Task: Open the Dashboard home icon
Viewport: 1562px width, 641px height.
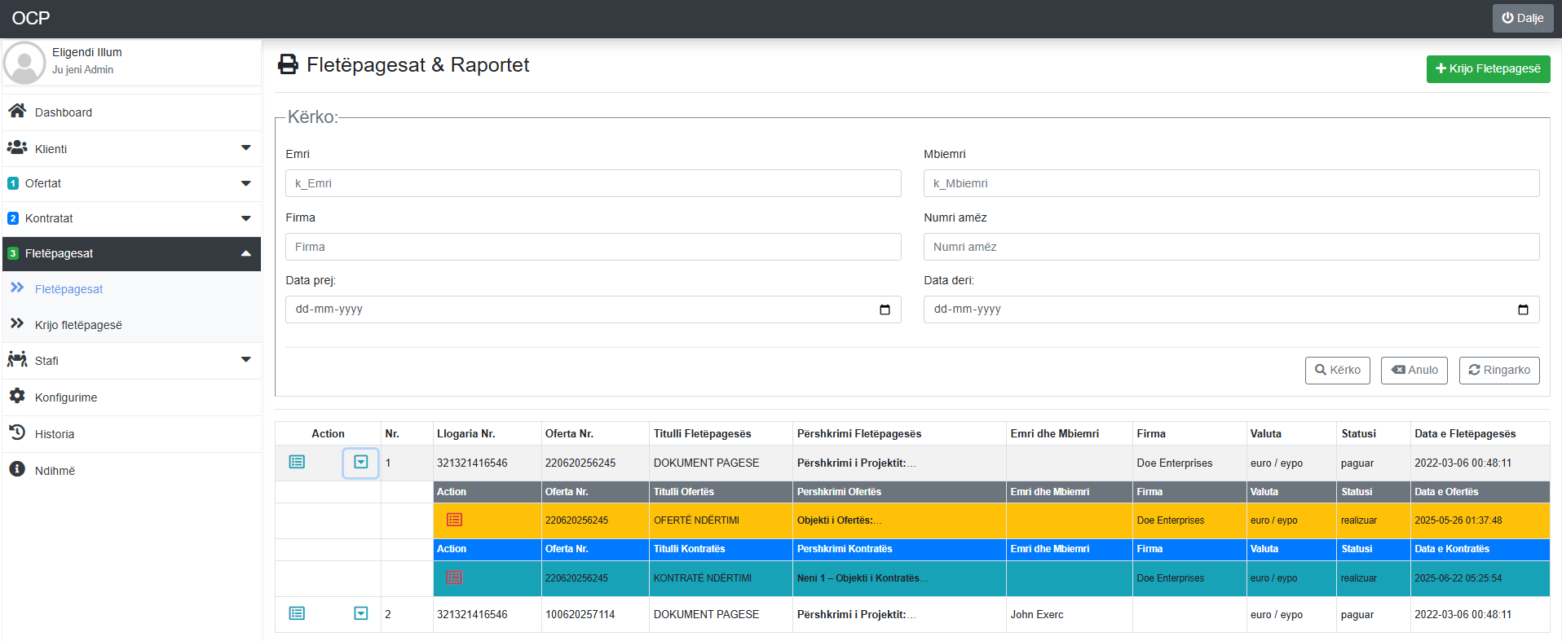Action: coord(17,111)
